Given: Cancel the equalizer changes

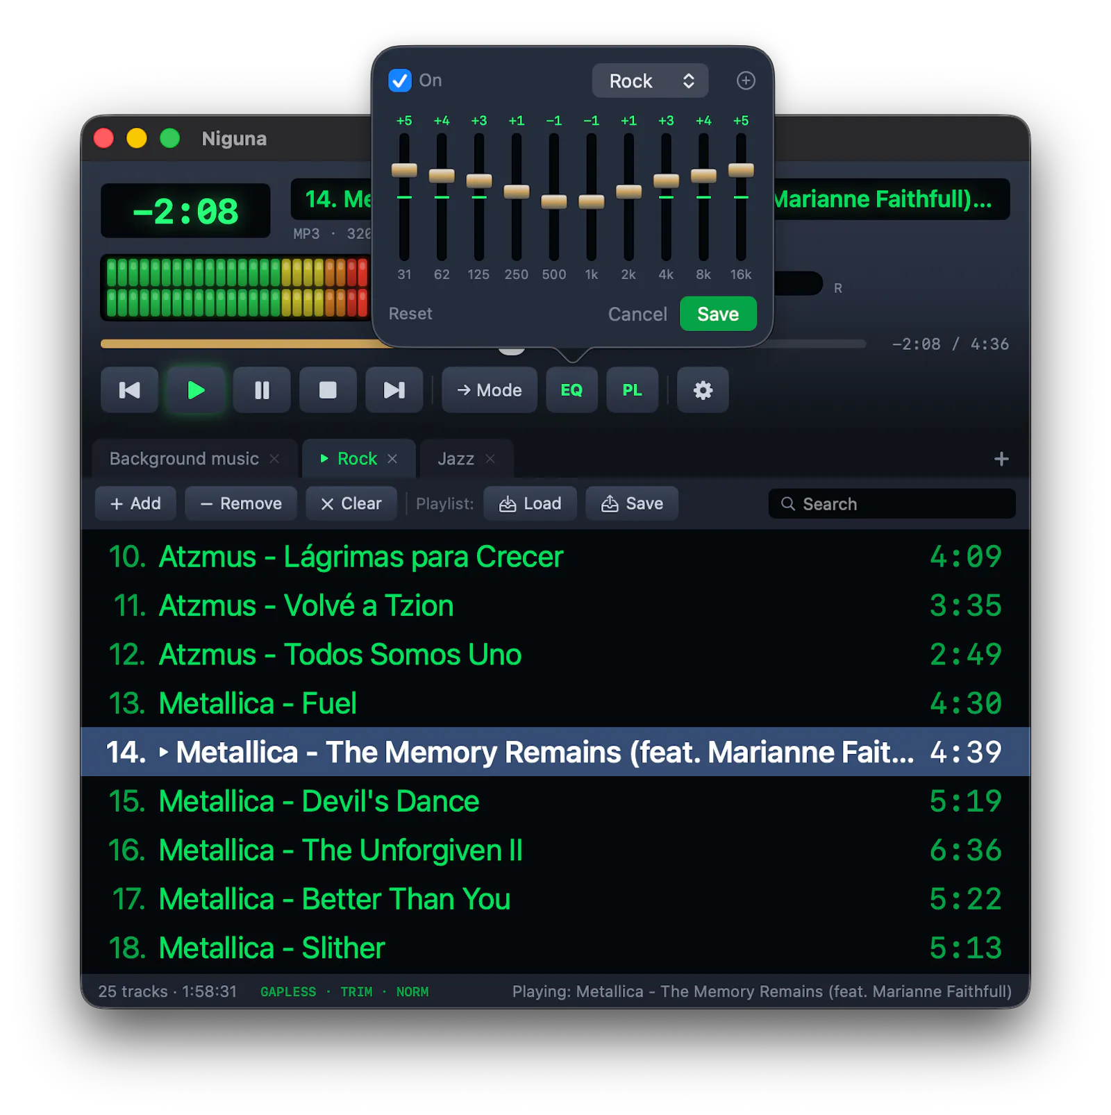Looking at the screenshot, I should (637, 314).
